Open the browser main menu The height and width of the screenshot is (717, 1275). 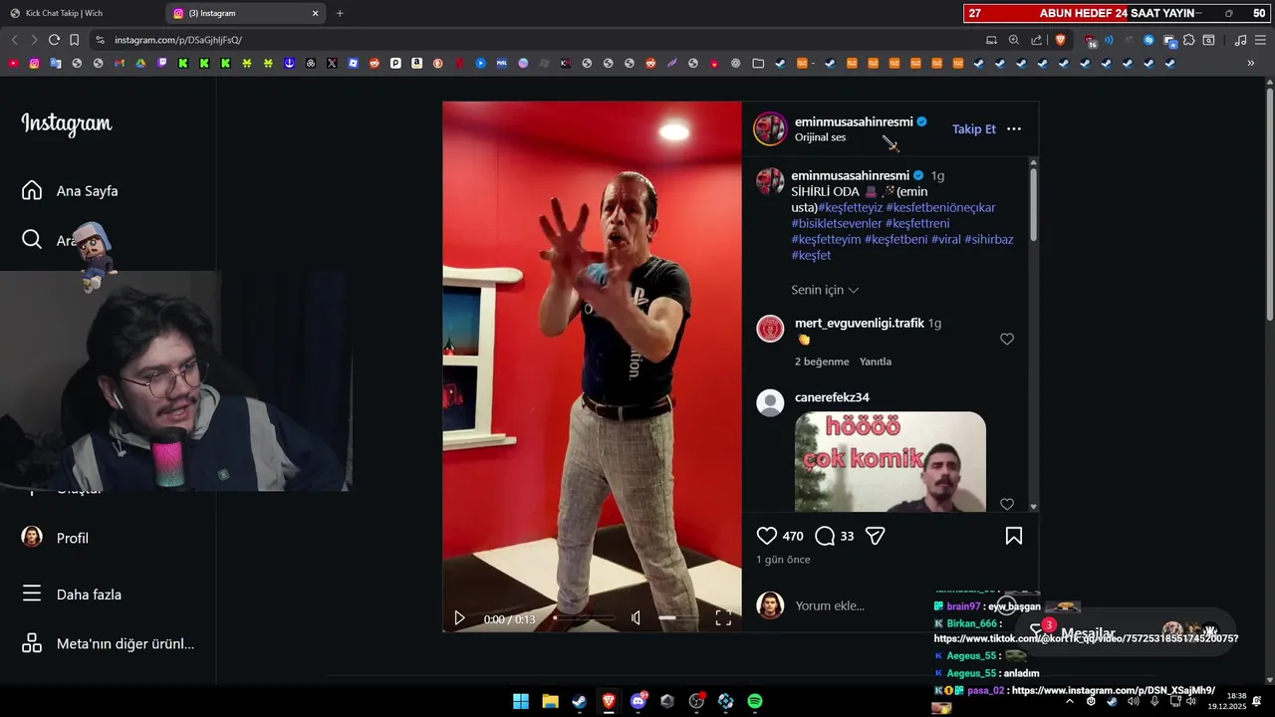coord(1260,40)
